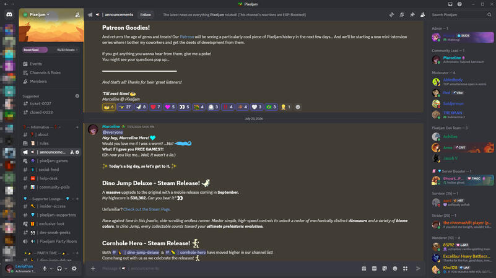
Task: Dismiss the Suggested channels section
Action: pyautogui.click(x=77, y=96)
